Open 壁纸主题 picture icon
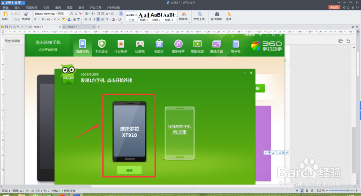 pos(216,46)
